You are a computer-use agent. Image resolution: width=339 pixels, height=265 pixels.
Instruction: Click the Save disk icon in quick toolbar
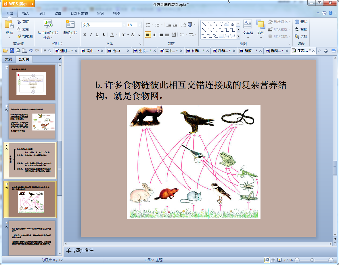12,51
